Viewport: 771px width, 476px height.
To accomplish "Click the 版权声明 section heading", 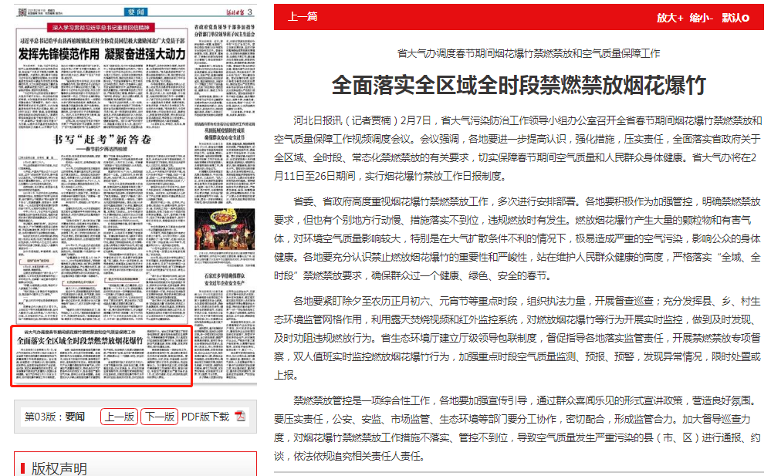I will coord(59,468).
